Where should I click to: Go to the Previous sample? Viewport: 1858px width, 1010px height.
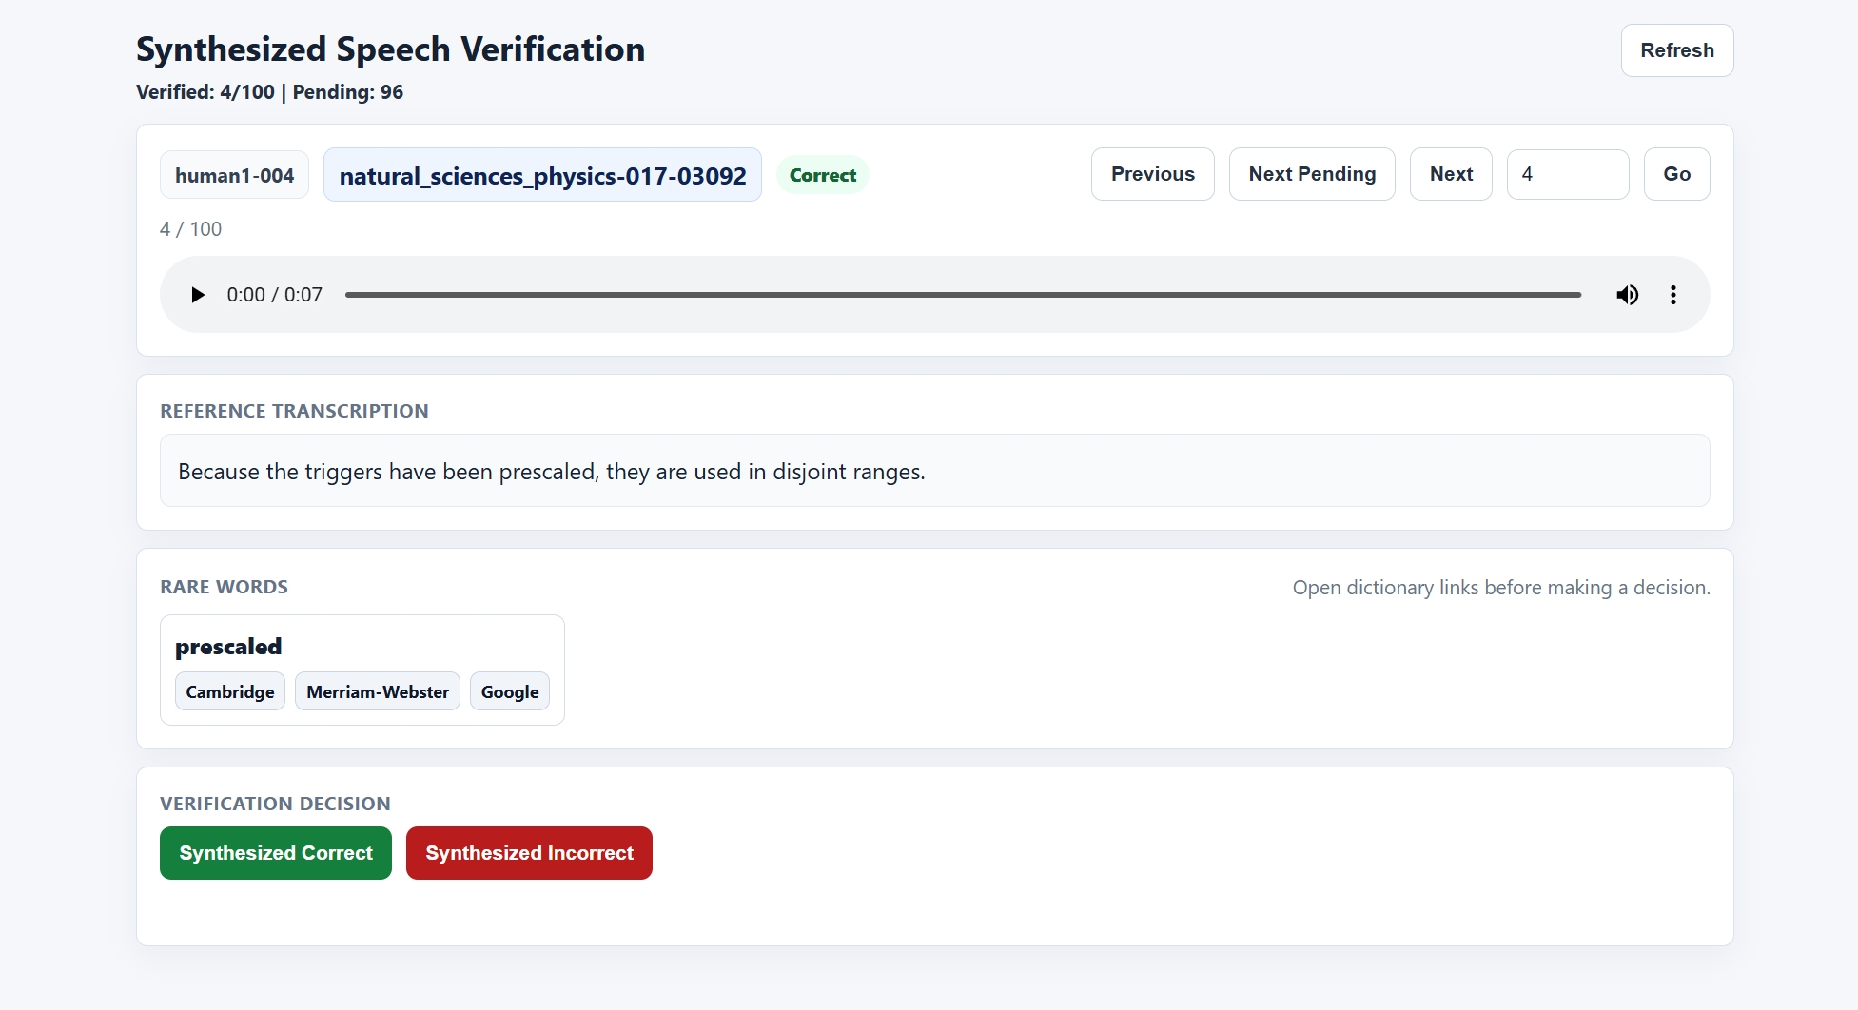(x=1153, y=174)
